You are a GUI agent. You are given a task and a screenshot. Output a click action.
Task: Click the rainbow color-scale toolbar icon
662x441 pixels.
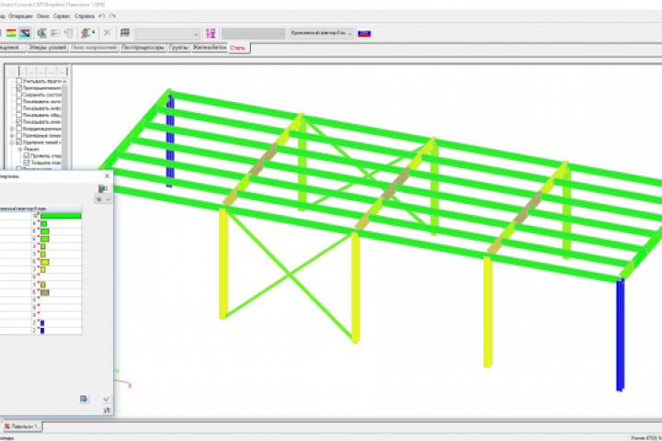[x=11, y=33]
